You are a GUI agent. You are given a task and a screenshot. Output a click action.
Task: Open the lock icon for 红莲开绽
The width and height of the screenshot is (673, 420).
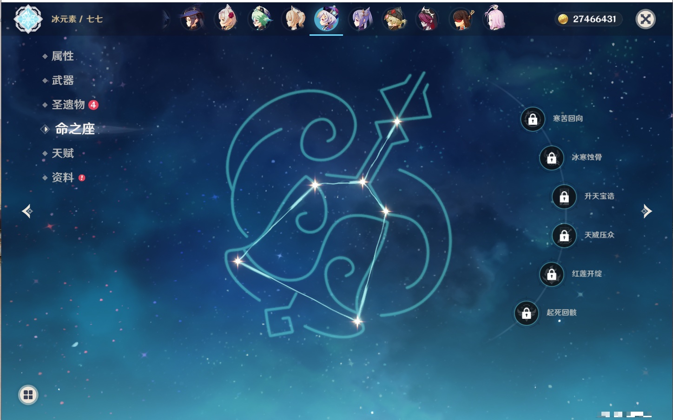point(552,274)
